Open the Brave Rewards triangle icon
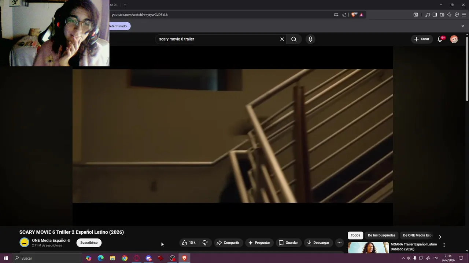This screenshot has height=263, width=469. 361,15
